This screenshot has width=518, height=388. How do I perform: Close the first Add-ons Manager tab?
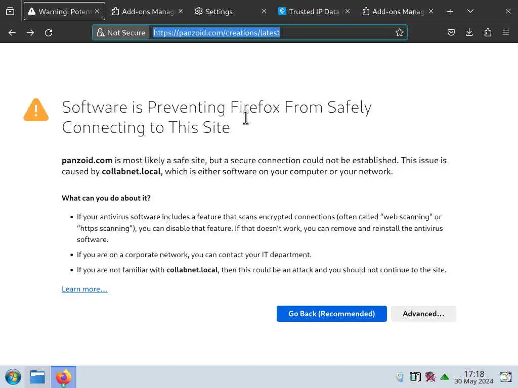(x=181, y=11)
